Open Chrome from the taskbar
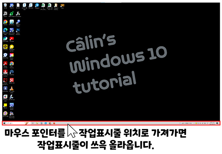 point(50,123)
